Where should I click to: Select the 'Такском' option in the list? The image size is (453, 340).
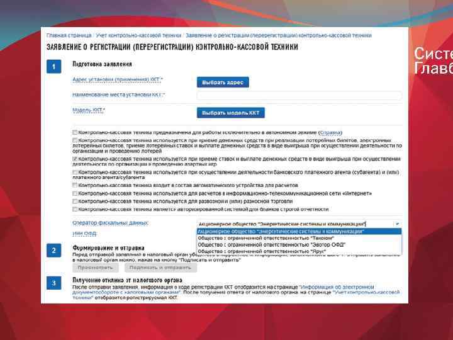(299, 238)
